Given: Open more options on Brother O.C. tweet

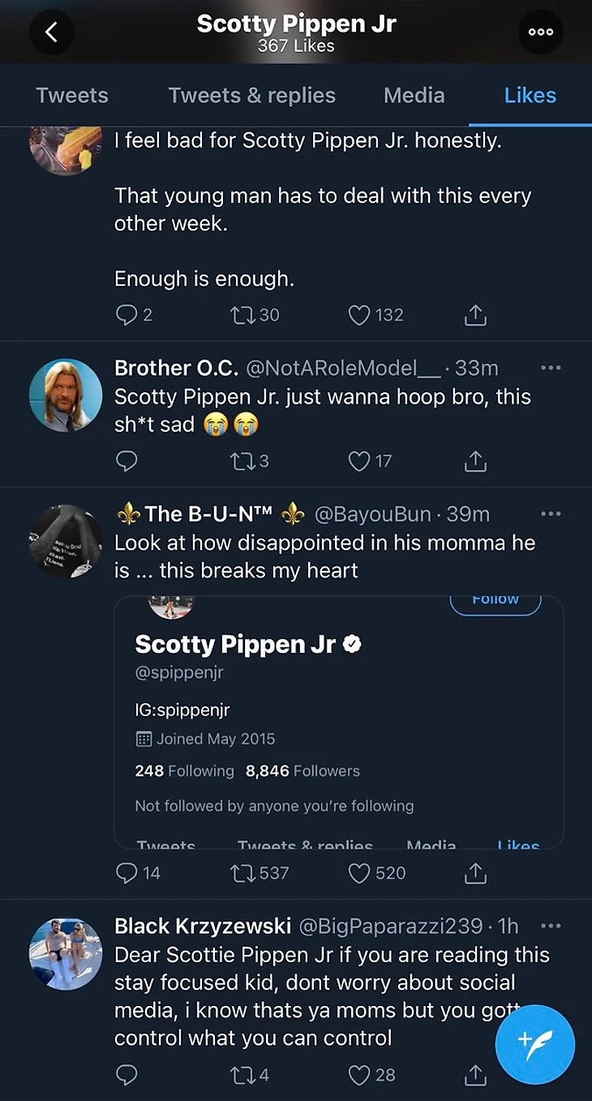Looking at the screenshot, I should (551, 368).
